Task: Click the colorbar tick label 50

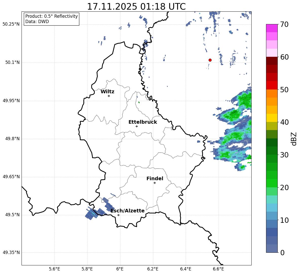Action: pyautogui.click(x=284, y=89)
